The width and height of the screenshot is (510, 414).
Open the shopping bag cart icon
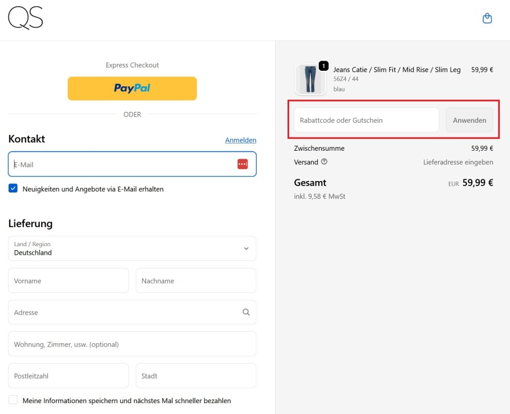pyautogui.click(x=487, y=18)
